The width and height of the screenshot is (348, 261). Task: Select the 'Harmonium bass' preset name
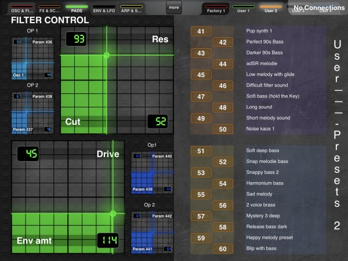(265, 183)
